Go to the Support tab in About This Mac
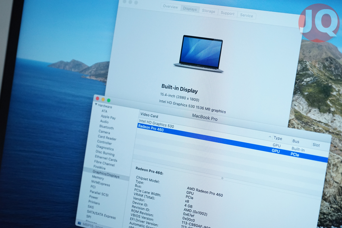 pyautogui.click(x=227, y=13)
